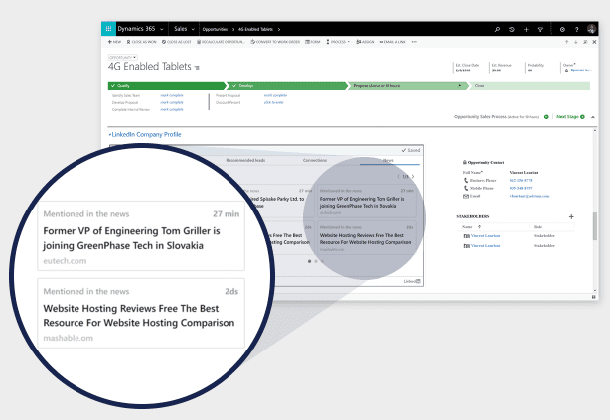Open the settings gear in top bar
Viewport: 610px width, 420px height.
tap(562, 29)
